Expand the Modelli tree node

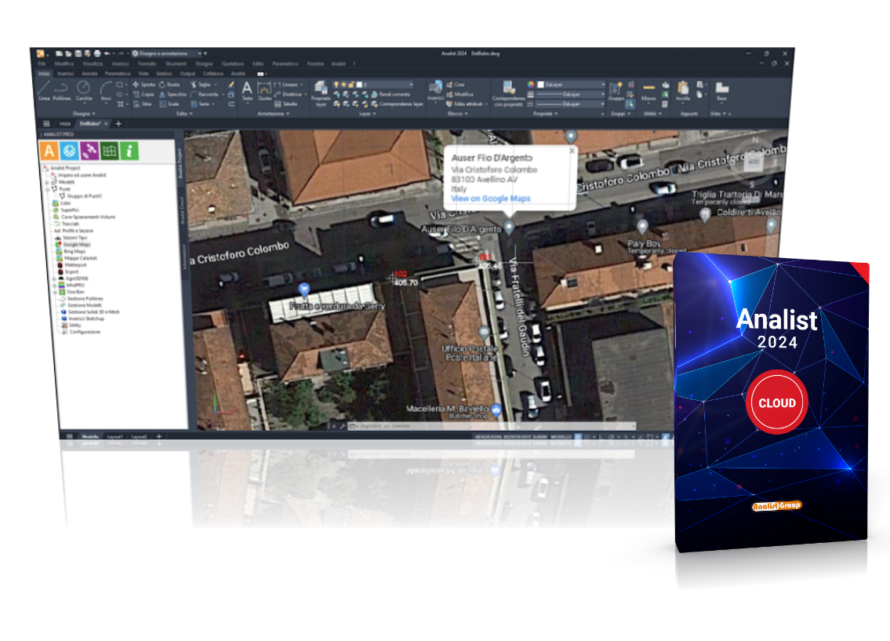tap(47, 182)
